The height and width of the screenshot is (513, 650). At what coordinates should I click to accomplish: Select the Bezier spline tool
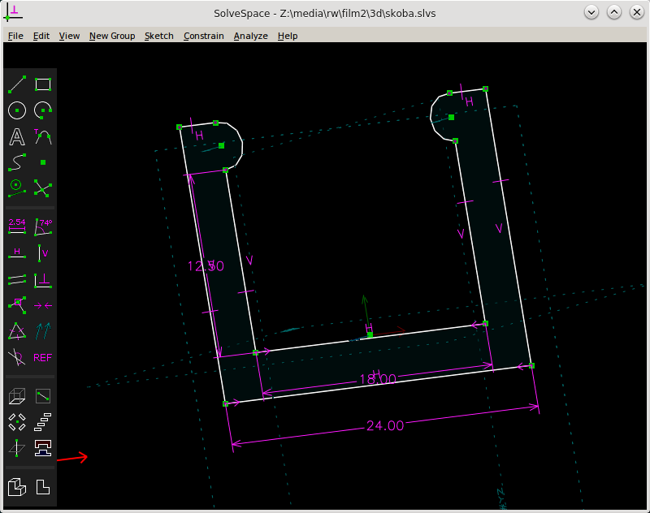pyautogui.click(x=16, y=162)
